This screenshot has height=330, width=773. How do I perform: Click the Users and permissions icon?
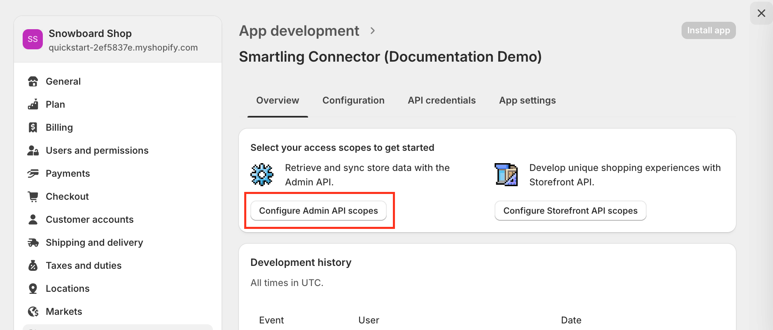[x=33, y=150]
